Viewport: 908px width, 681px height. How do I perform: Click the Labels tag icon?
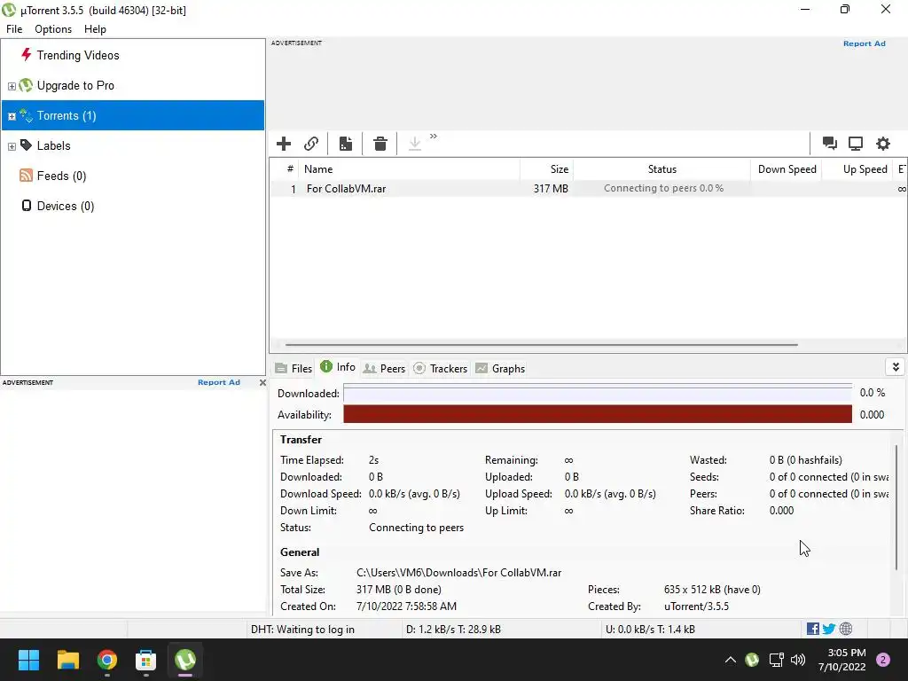tap(26, 145)
